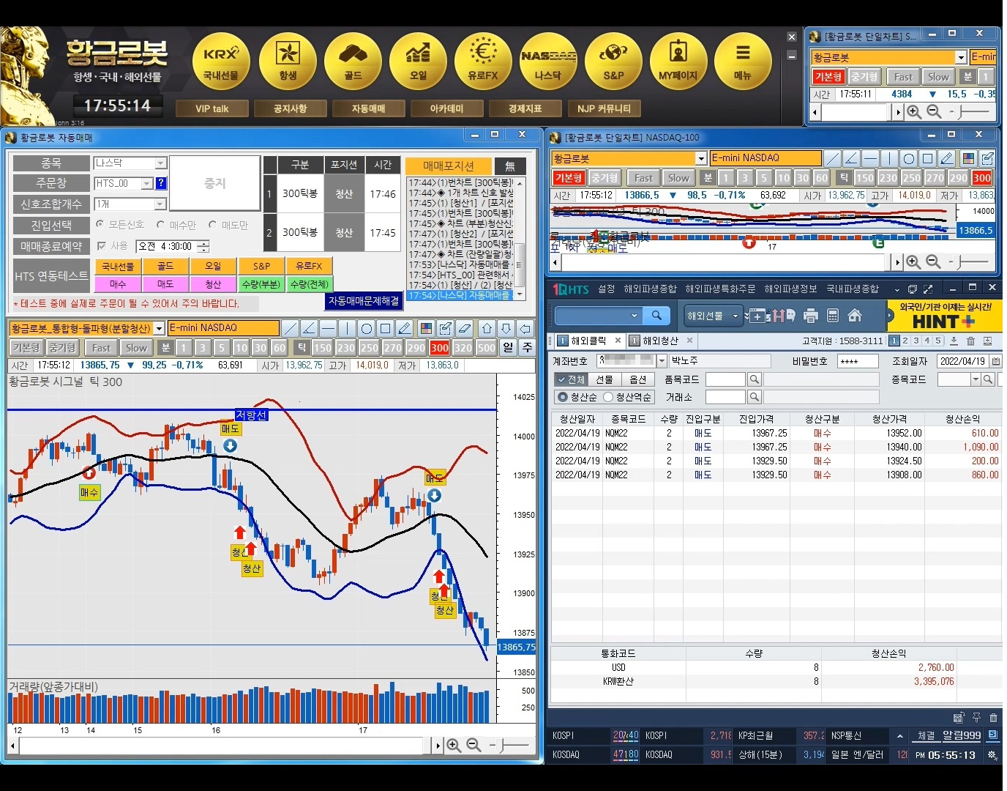Viewport: 1007px width, 791px height.
Task: Click the up-arrow icon in main chart toolbar
Action: pos(487,328)
